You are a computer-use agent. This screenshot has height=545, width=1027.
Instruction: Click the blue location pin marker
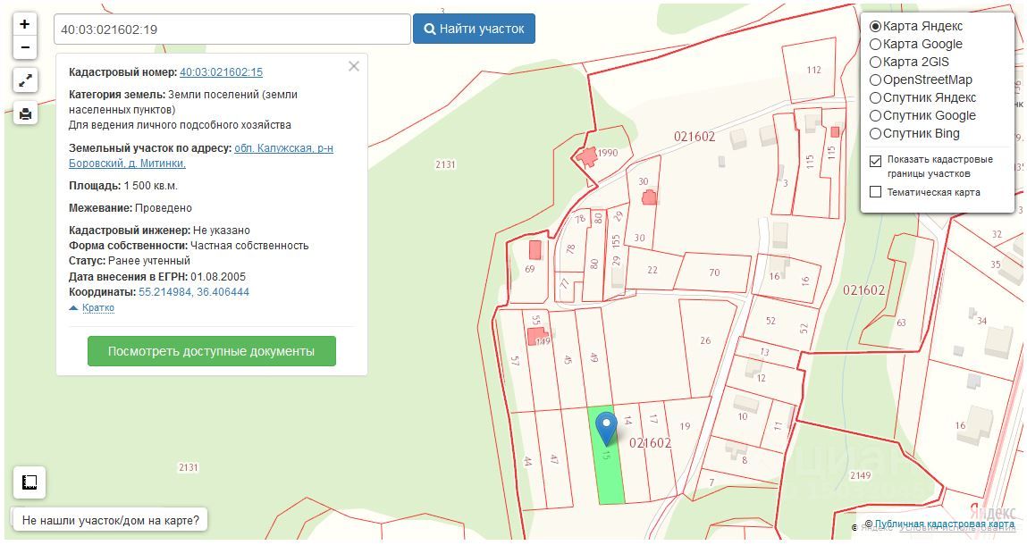point(607,428)
